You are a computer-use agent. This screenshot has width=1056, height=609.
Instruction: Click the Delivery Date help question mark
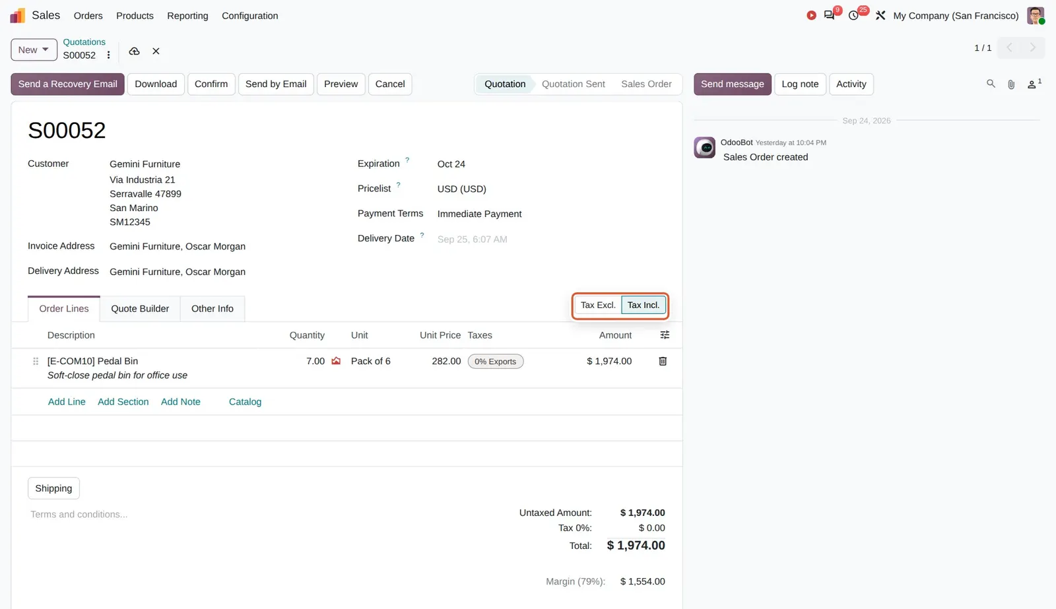(x=422, y=235)
